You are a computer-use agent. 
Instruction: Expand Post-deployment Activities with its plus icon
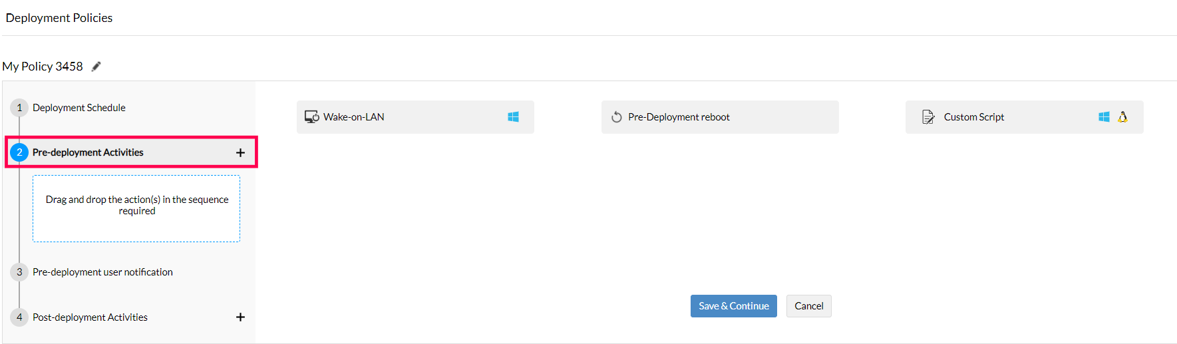click(240, 317)
